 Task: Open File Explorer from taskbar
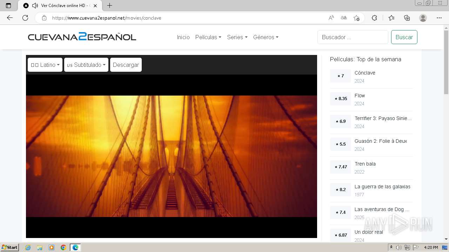(40, 247)
